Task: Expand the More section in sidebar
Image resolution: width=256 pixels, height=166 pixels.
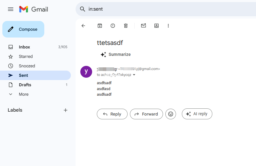Action: tap(24, 94)
